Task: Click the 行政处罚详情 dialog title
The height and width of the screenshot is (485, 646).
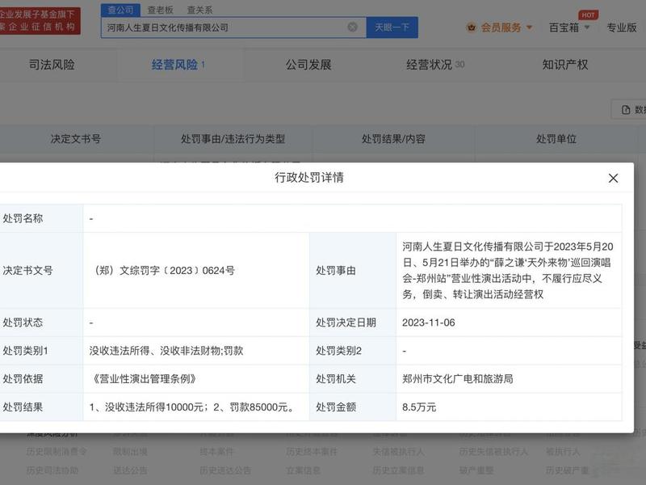Action: coord(309,178)
